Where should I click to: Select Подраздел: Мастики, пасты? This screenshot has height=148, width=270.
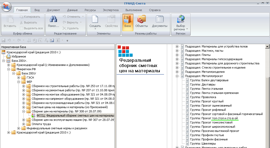tap(204, 51)
